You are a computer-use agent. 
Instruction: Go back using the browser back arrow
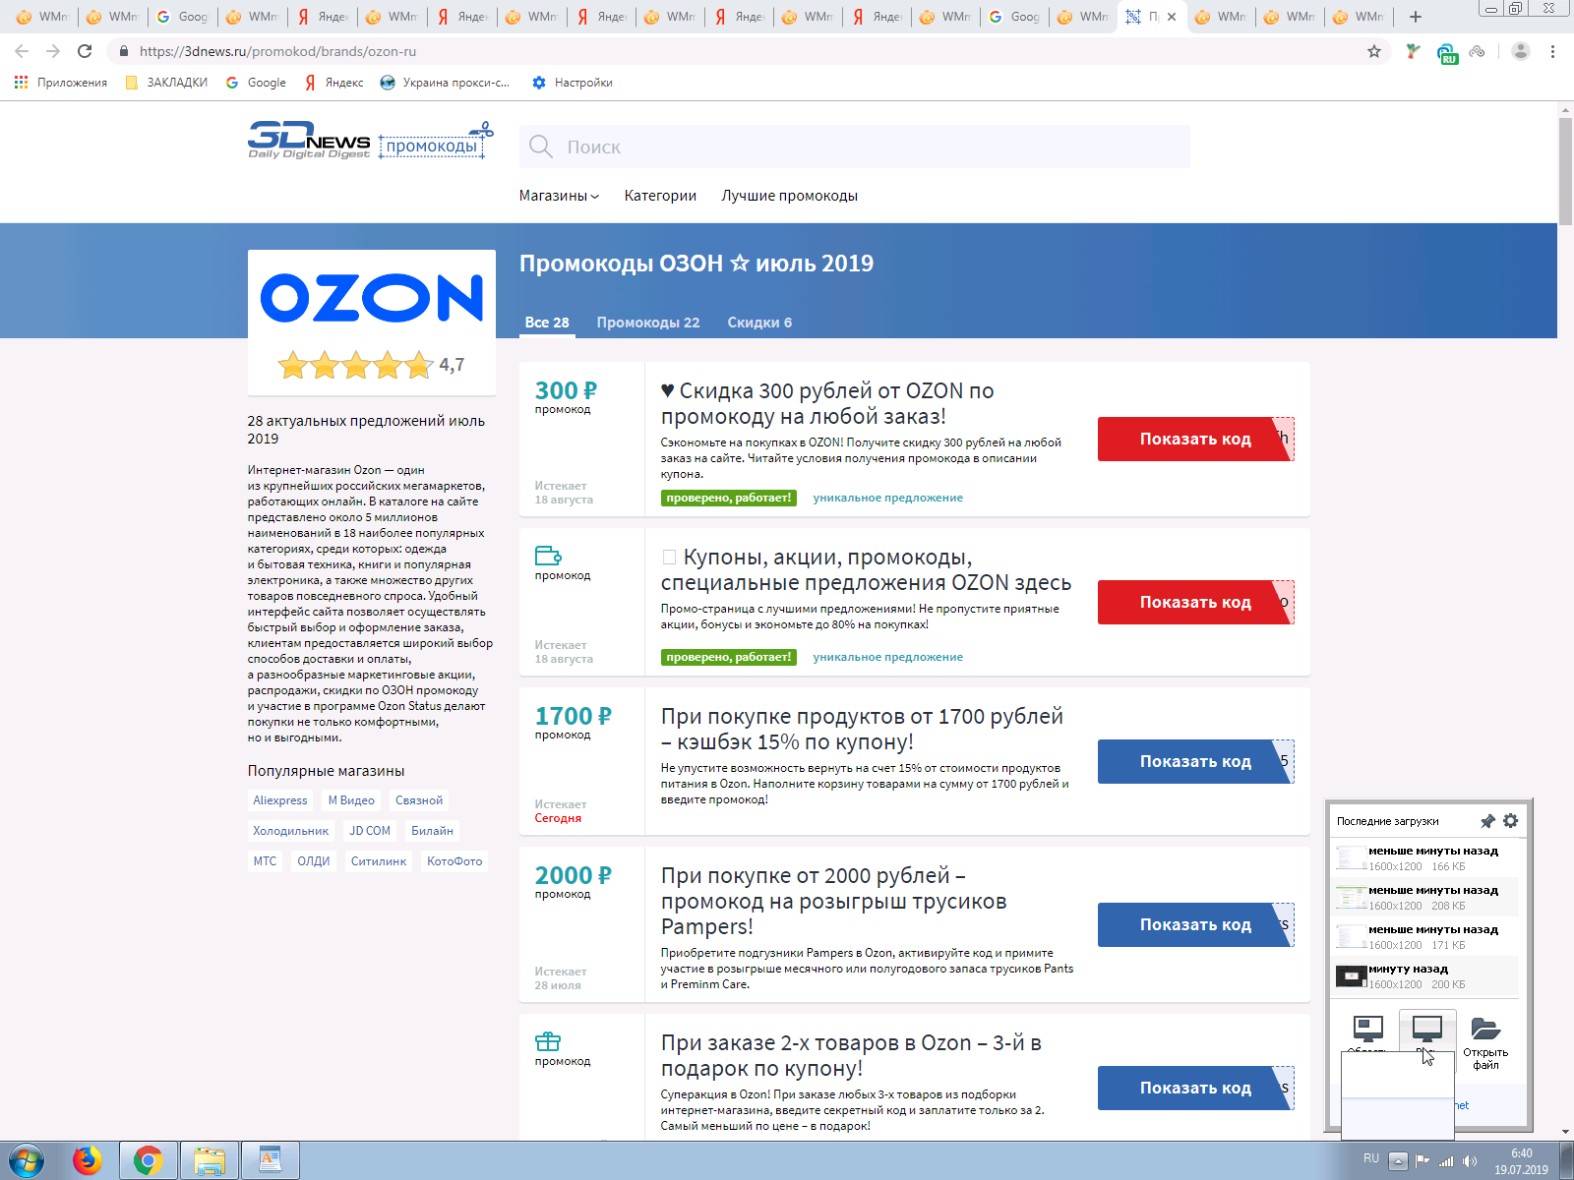coord(22,51)
